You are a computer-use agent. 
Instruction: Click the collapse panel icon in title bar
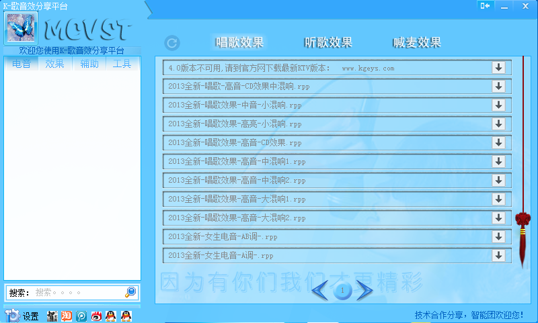485,5
